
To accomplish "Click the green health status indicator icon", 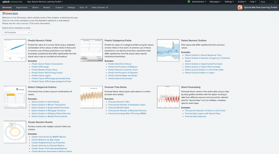I will (189, 2).
